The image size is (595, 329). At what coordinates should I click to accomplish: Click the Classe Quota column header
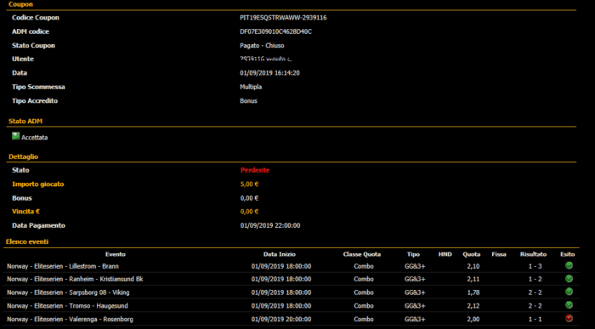(361, 254)
